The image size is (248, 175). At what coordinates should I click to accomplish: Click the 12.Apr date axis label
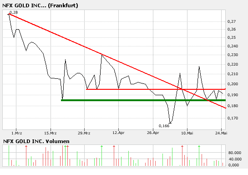[118, 133]
